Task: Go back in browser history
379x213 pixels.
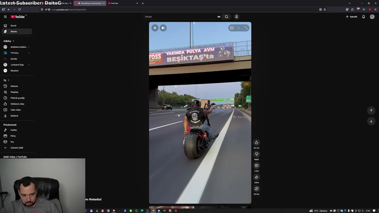Action: click(x=9, y=9)
